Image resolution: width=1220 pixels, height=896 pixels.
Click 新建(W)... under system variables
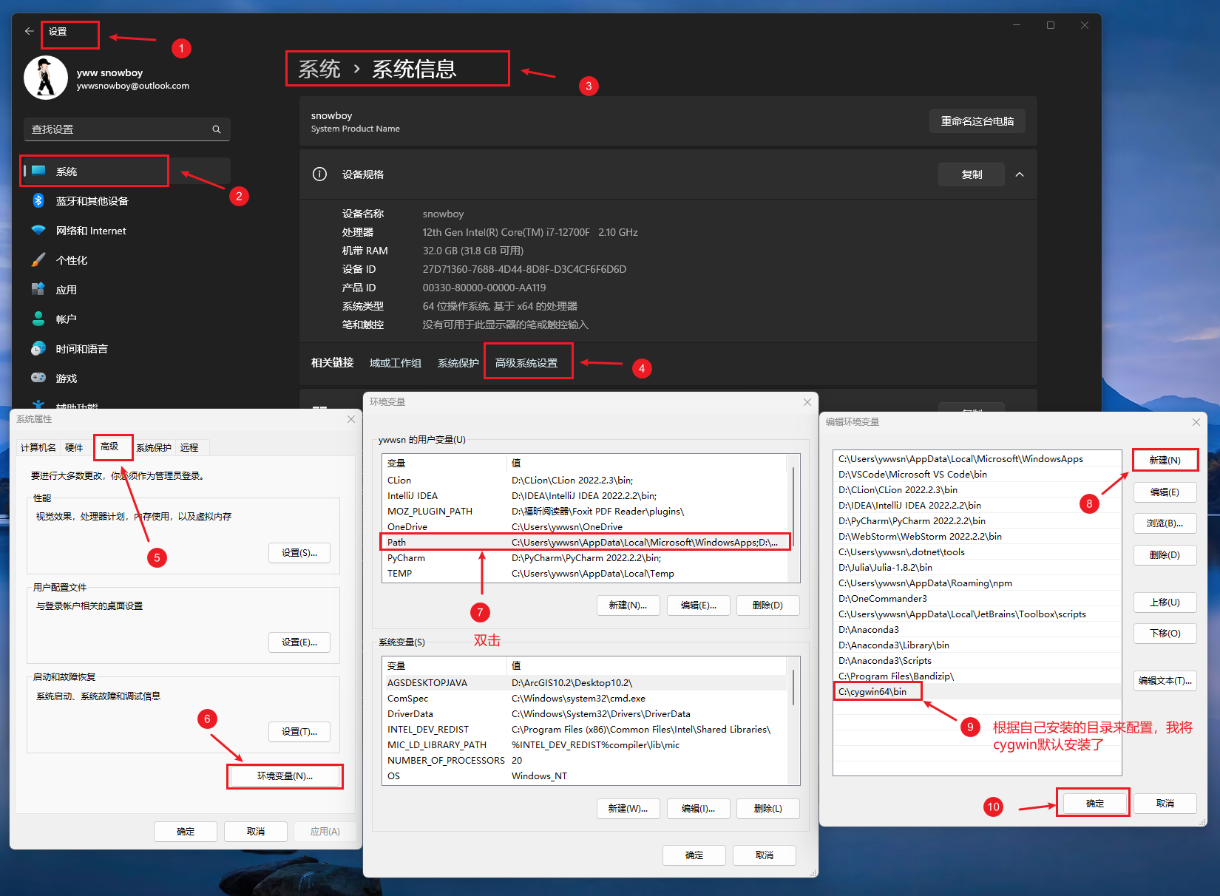pyautogui.click(x=628, y=809)
